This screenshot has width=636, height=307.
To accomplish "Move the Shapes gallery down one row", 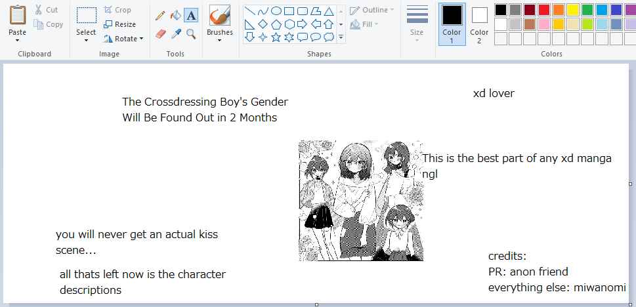I will coord(341,24).
